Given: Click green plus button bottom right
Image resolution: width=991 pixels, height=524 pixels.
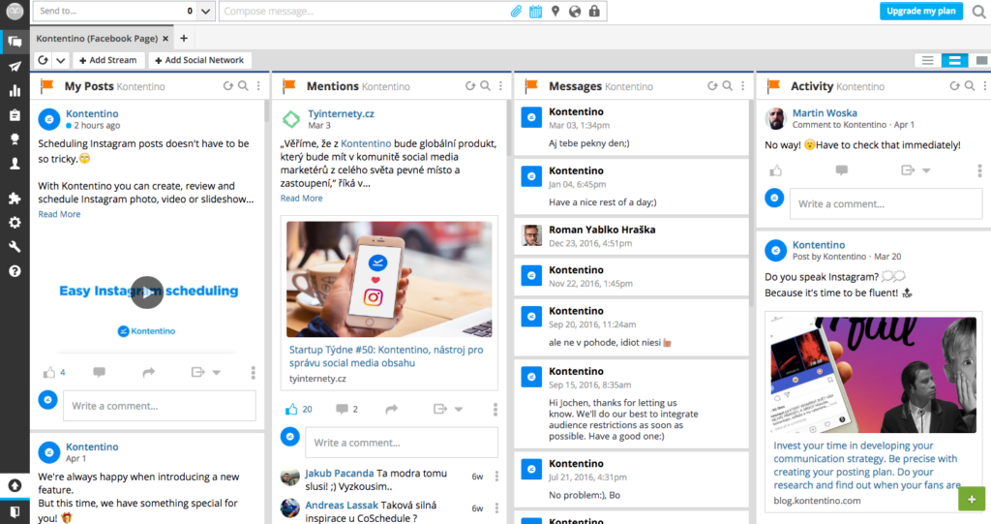Looking at the screenshot, I should (x=972, y=499).
